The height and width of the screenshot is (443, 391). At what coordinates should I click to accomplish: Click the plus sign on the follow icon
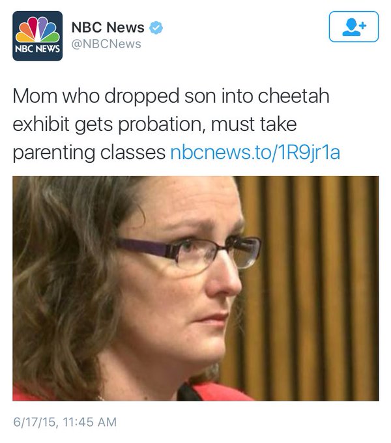point(364,25)
